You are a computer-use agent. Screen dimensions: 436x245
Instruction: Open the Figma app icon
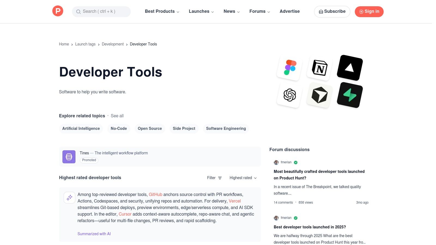pos(290,68)
